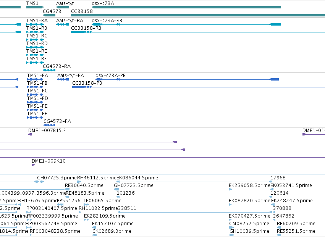Select the DME1-009K10 clone label

[49, 161]
